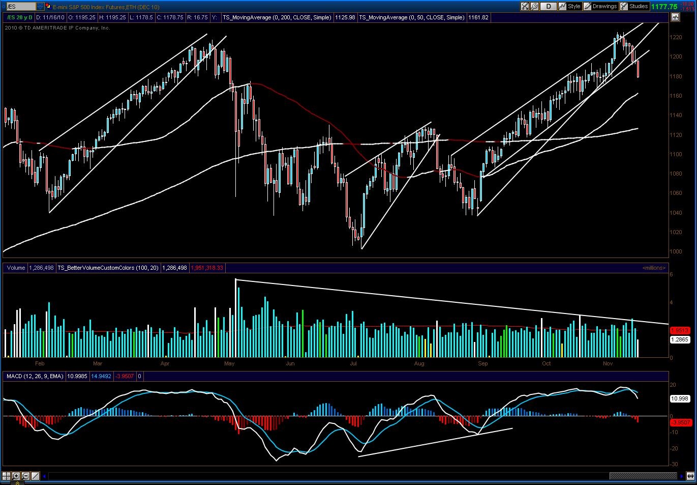
Task: Click the blue MACD signal value 14.9492
Action: [x=102, y=376]
